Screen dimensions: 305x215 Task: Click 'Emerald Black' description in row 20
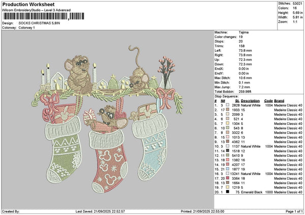coord(252,192)
